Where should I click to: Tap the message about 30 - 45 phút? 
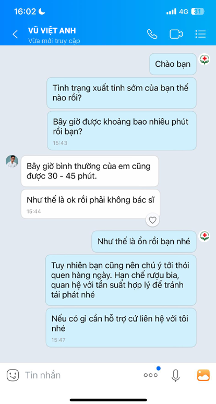pos(90,171)
